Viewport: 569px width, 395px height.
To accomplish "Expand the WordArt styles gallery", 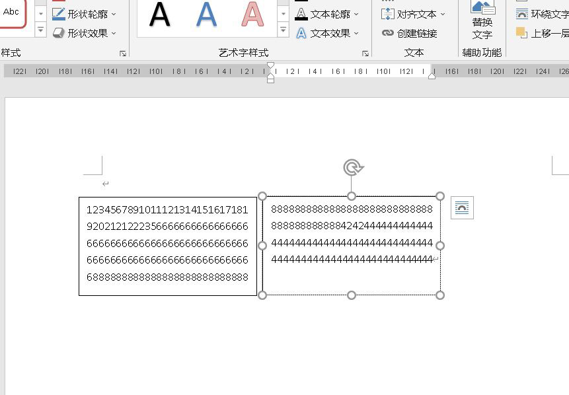I will coord(284,29).
